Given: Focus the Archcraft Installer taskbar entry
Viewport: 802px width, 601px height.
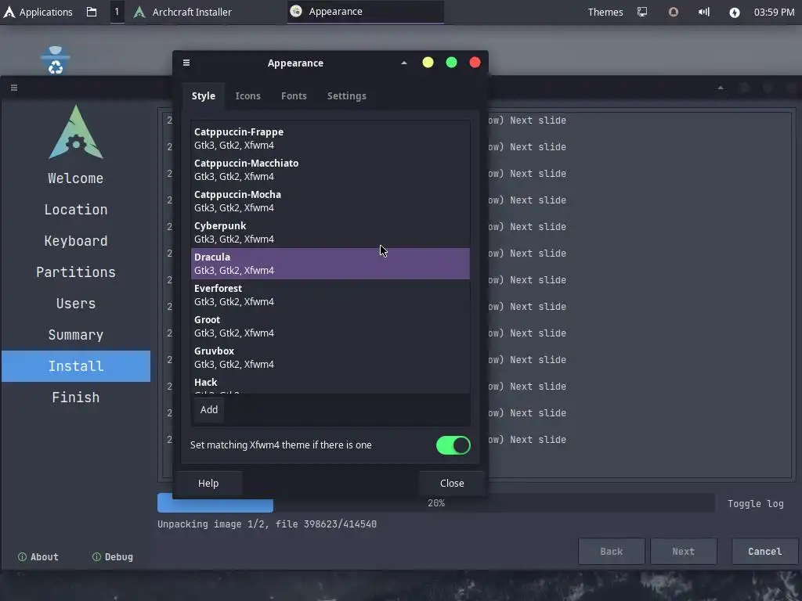Looking at the screenshot, I should [182, 12].
